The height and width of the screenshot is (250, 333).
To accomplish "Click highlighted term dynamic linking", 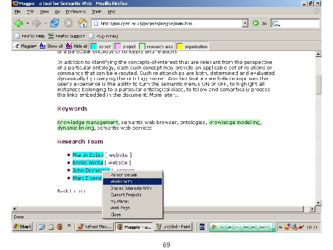I will tap(76, 128).
